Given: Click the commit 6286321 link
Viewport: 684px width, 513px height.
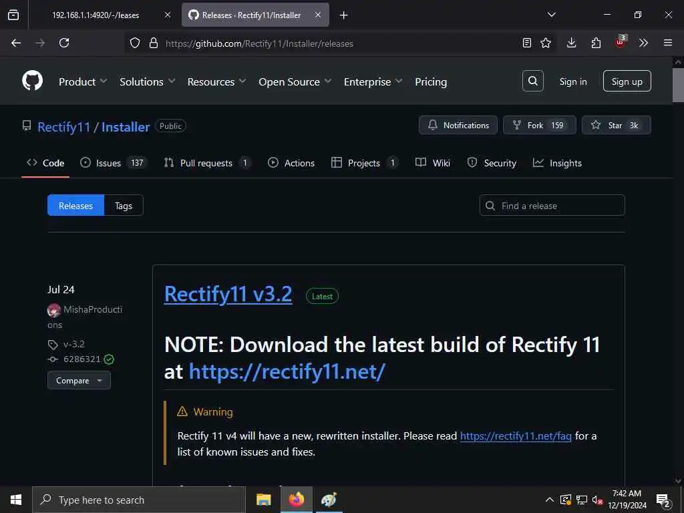Looking at the screenshot, I should click(82, 359).
